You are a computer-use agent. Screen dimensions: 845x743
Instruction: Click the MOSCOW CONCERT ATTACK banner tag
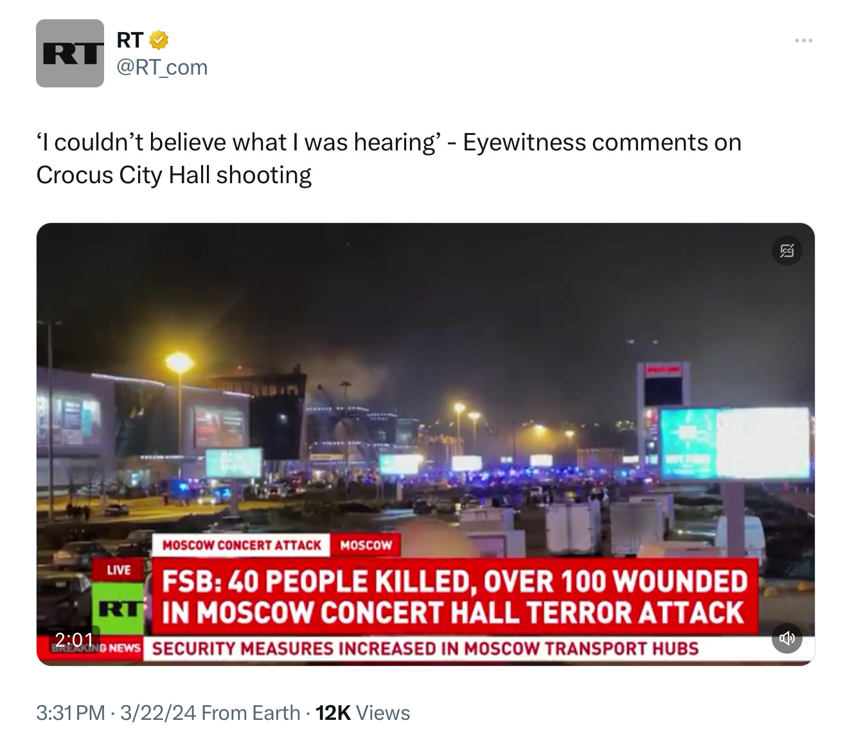(x=242, y=545)
